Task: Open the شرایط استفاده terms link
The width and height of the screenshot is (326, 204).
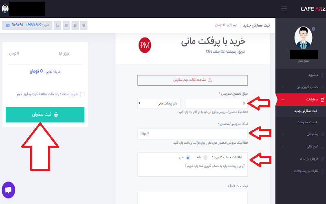Action: pos(74,94)
